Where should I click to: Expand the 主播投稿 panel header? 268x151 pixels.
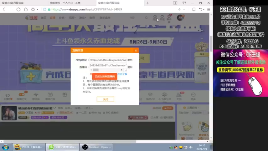(191, 108)
